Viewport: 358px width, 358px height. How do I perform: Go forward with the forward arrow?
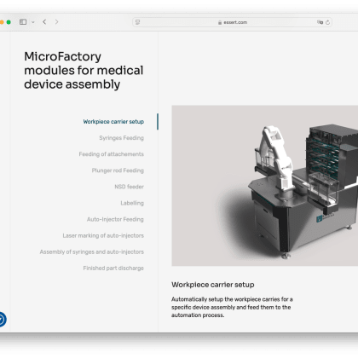[x=57, y=22]
